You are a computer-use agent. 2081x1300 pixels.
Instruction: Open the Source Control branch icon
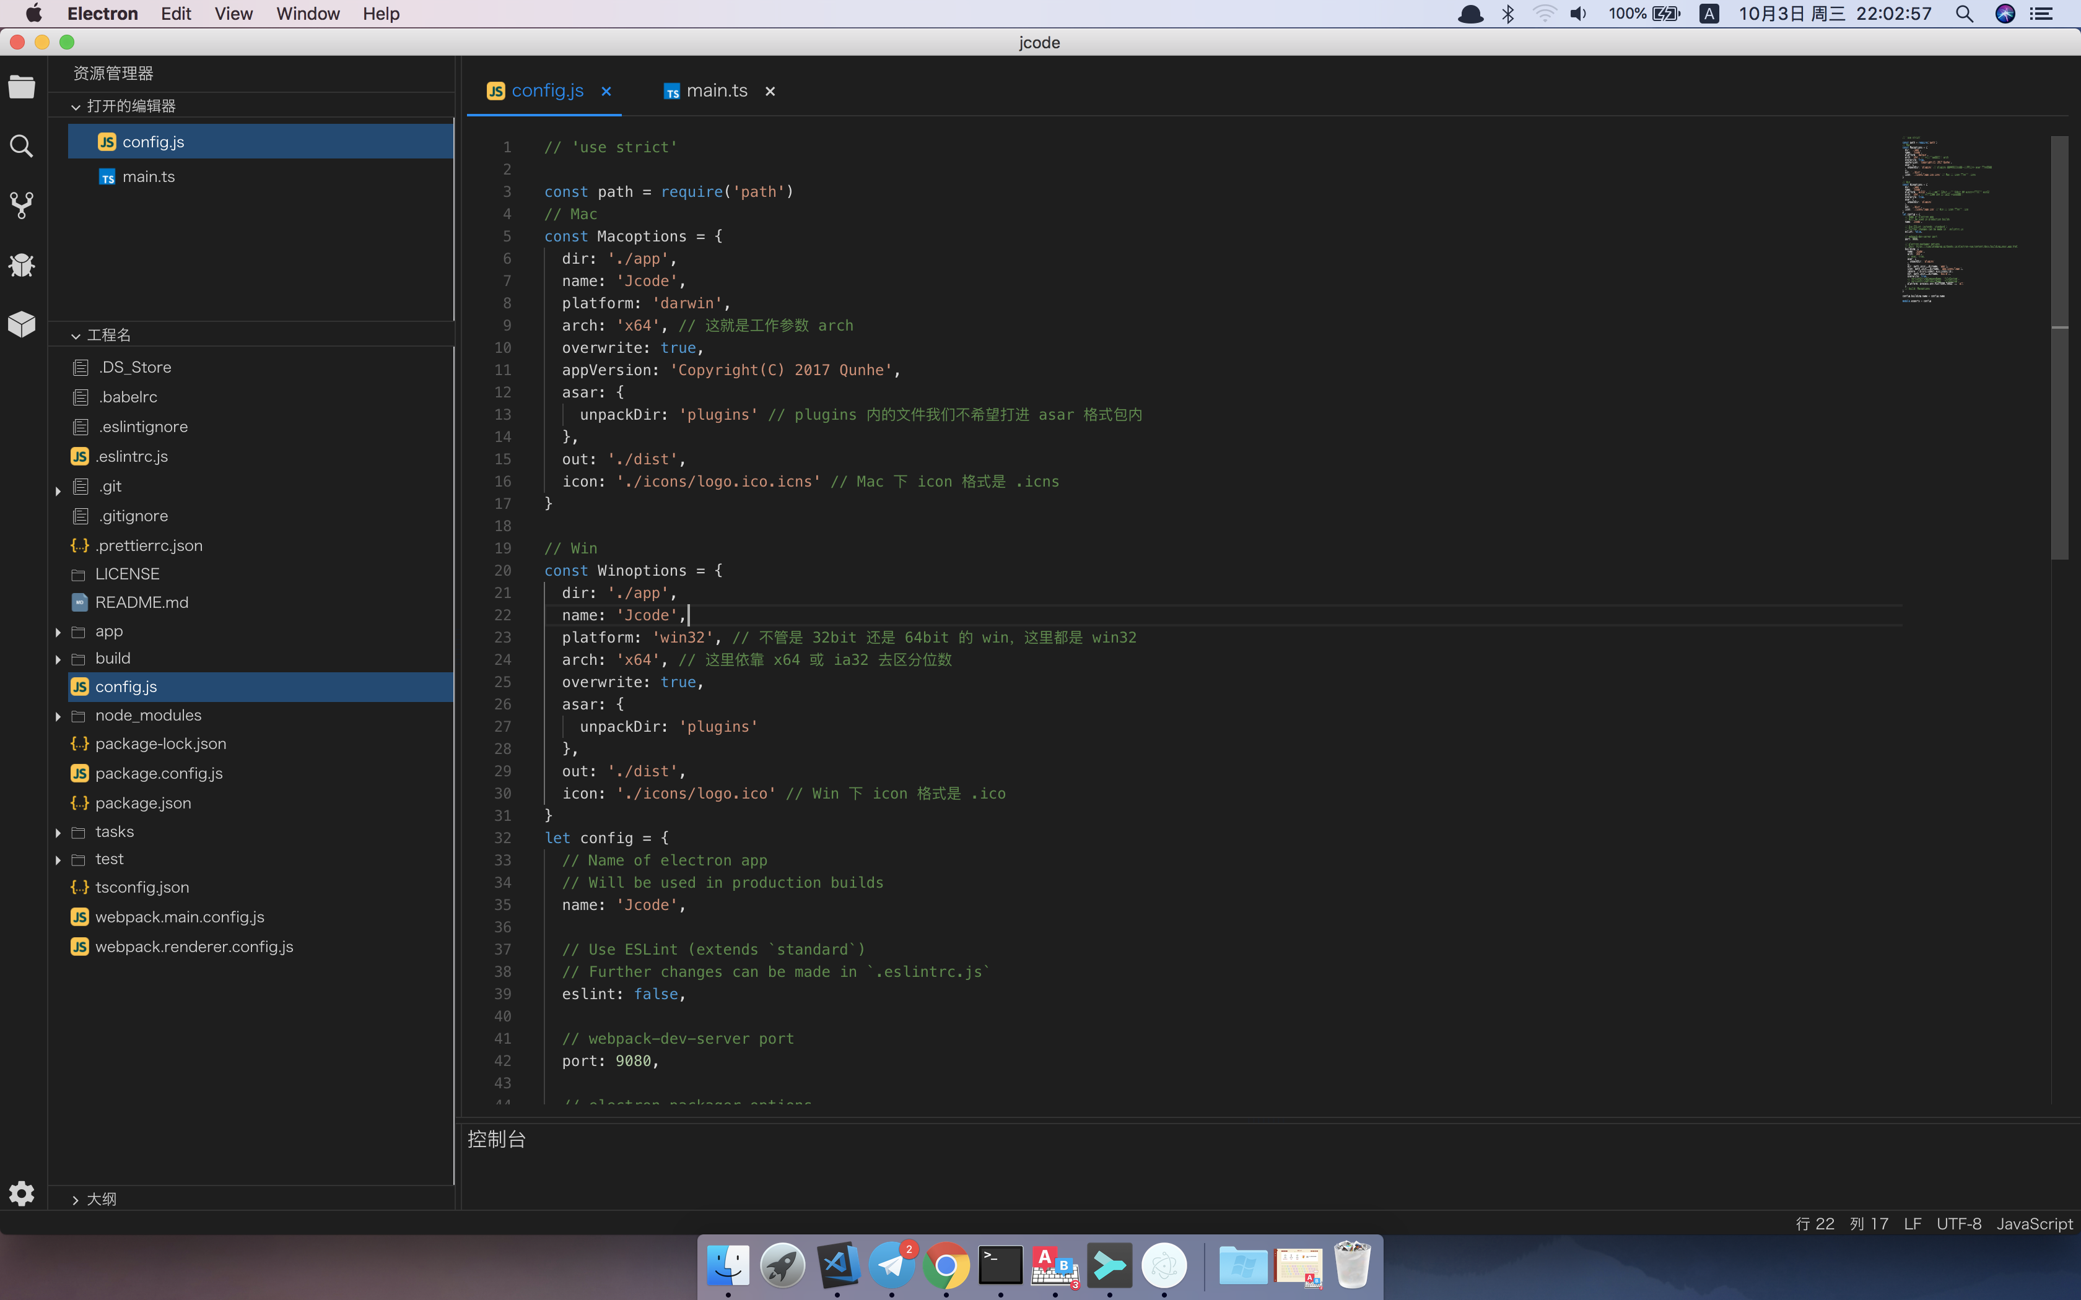click(x=22, y=205)
